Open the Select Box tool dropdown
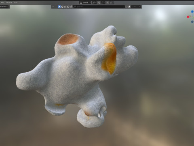 pyautogui.click(x=4, y=7)
